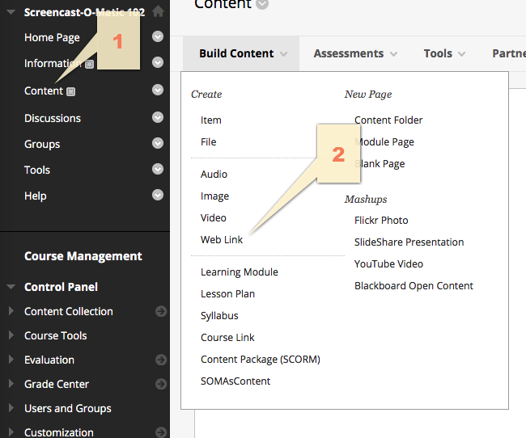The width and height of the screenshot is (526, 438).
Task: Open options chevron for Discussions
Action: tap(158, 117)
